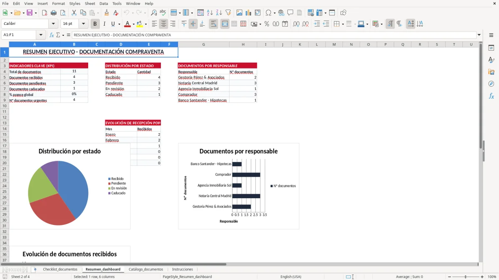
Task: Open sidebar Gallery panel icon
Action: [x=491, y=72]
